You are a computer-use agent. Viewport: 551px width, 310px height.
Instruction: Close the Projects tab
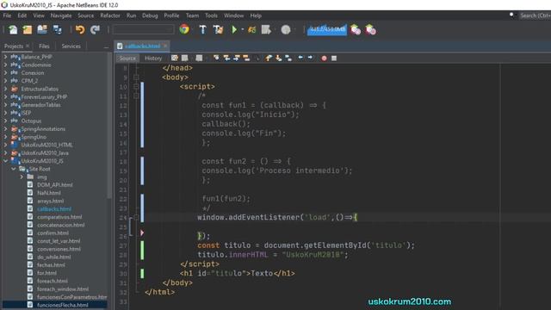click(x=28, y=46)
